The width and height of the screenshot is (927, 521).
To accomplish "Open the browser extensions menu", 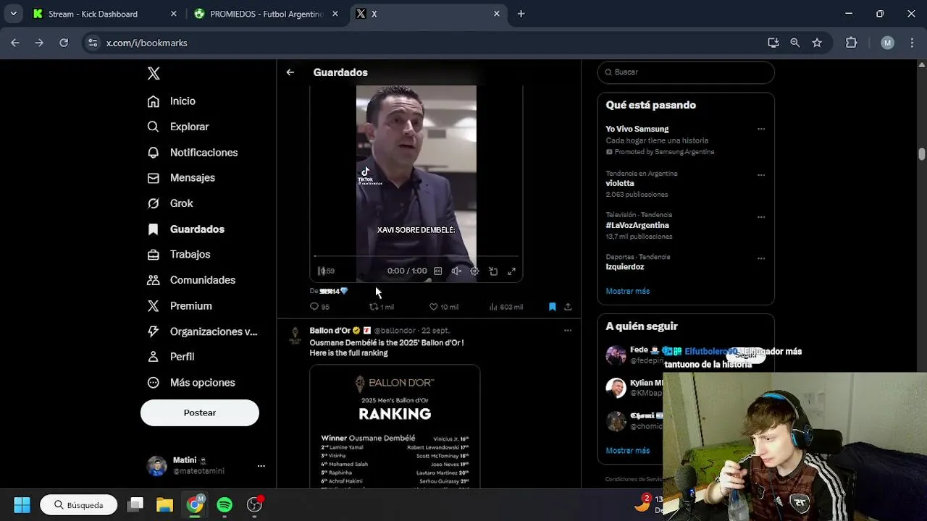I will pyautogui.click(x=852, y=43).
